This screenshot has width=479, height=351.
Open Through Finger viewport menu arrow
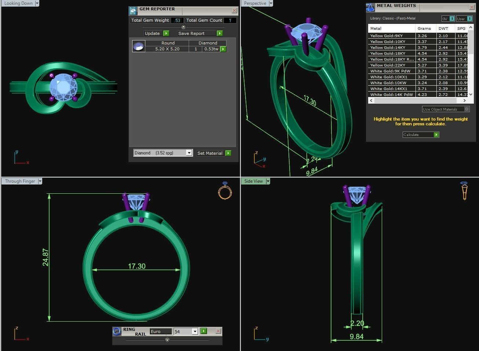coord(40,181)
